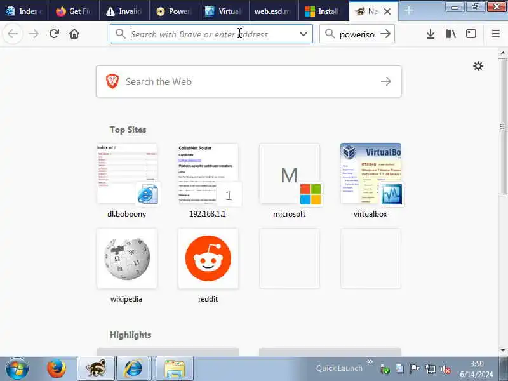Click the magnifier icon in the address bar
508x381 pixels.
pyautogui.click(x=121, y=34)
